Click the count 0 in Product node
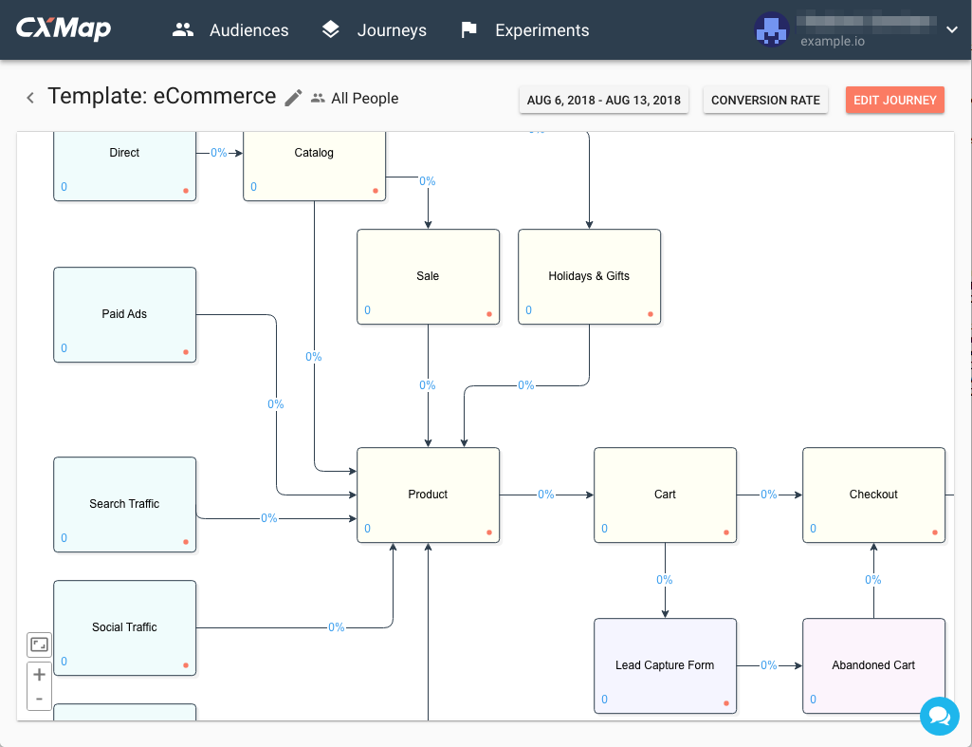The image size is (972, 747). pyautogui.click(x=368, y=529)
